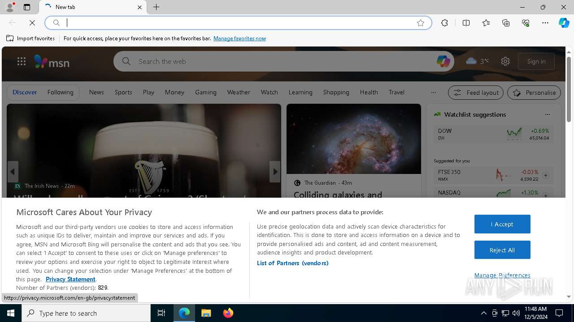The image size is (574, 322).
Task: Open the Health category
Action: [x=369, y=92]
